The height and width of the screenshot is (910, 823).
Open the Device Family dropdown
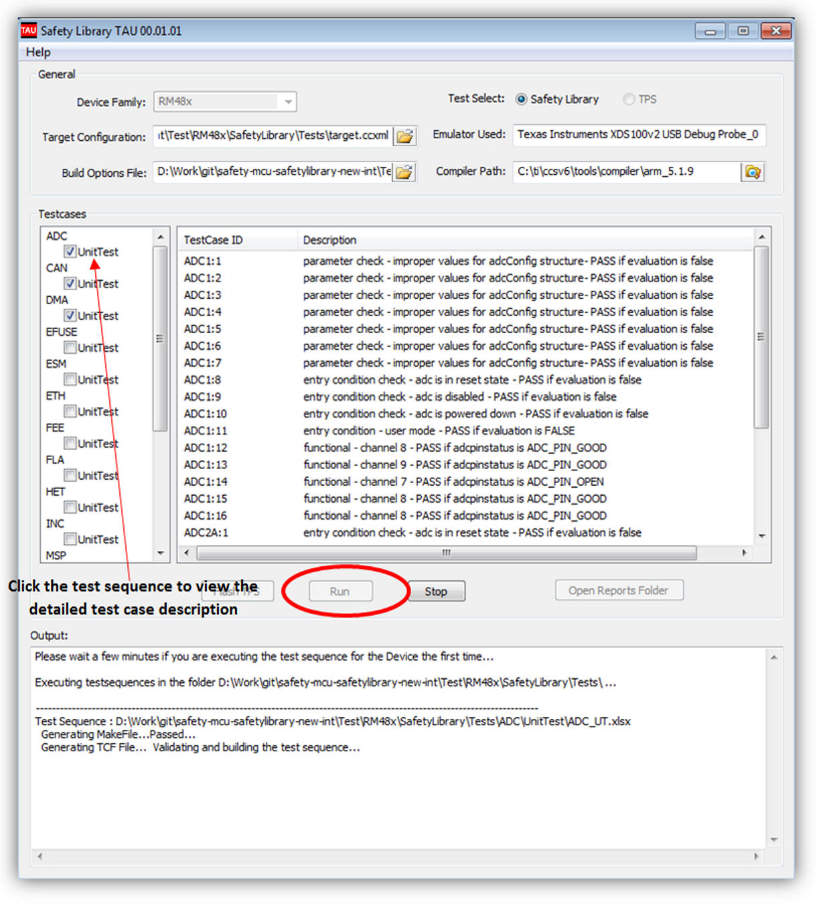tap(288, 102)
